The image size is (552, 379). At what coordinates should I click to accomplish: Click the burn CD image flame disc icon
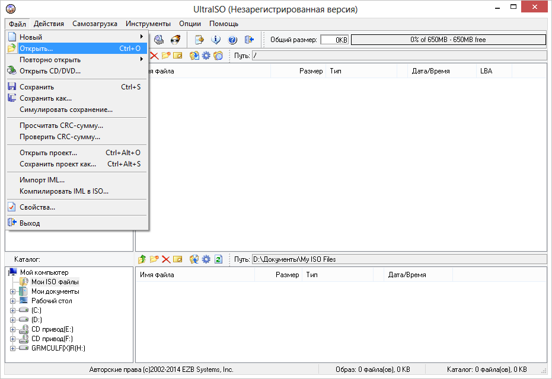pos(176,40)
